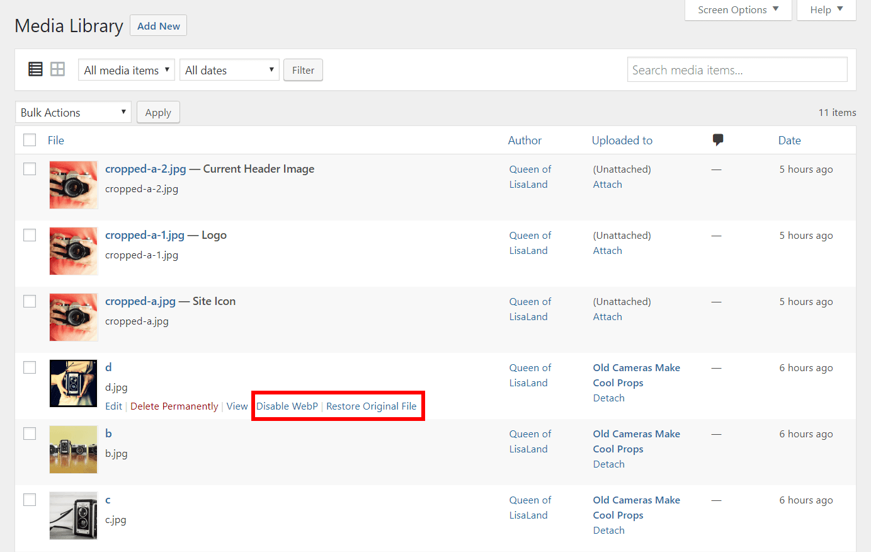This screenshot has height=552, width=871.
Task: Switch to grid view icon
Action: pos(58,69)
